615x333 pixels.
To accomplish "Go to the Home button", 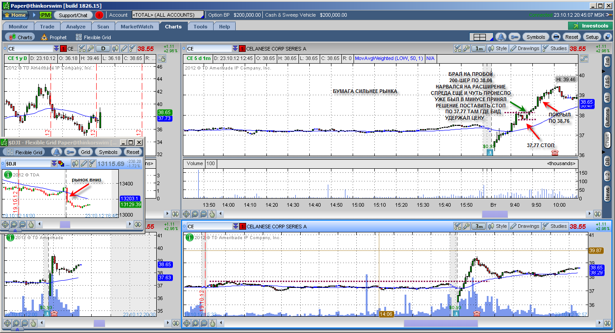I will (x=15, y=15).
